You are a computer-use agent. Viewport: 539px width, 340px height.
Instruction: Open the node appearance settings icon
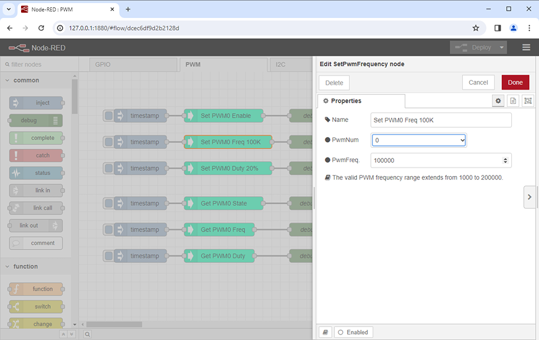click(527, 101)
